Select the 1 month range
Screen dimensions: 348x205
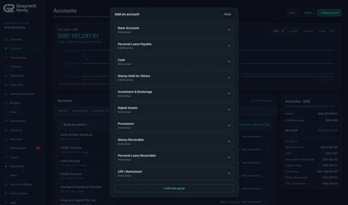pos(293,31)
